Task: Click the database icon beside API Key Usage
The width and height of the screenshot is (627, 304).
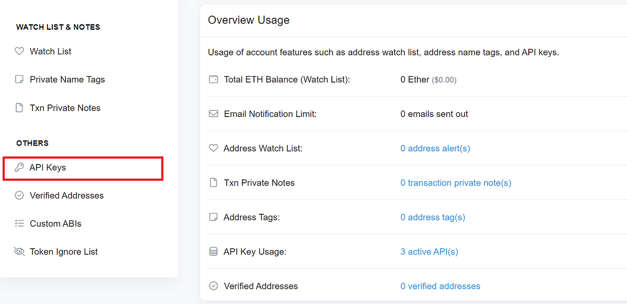Action: point(213,252)
